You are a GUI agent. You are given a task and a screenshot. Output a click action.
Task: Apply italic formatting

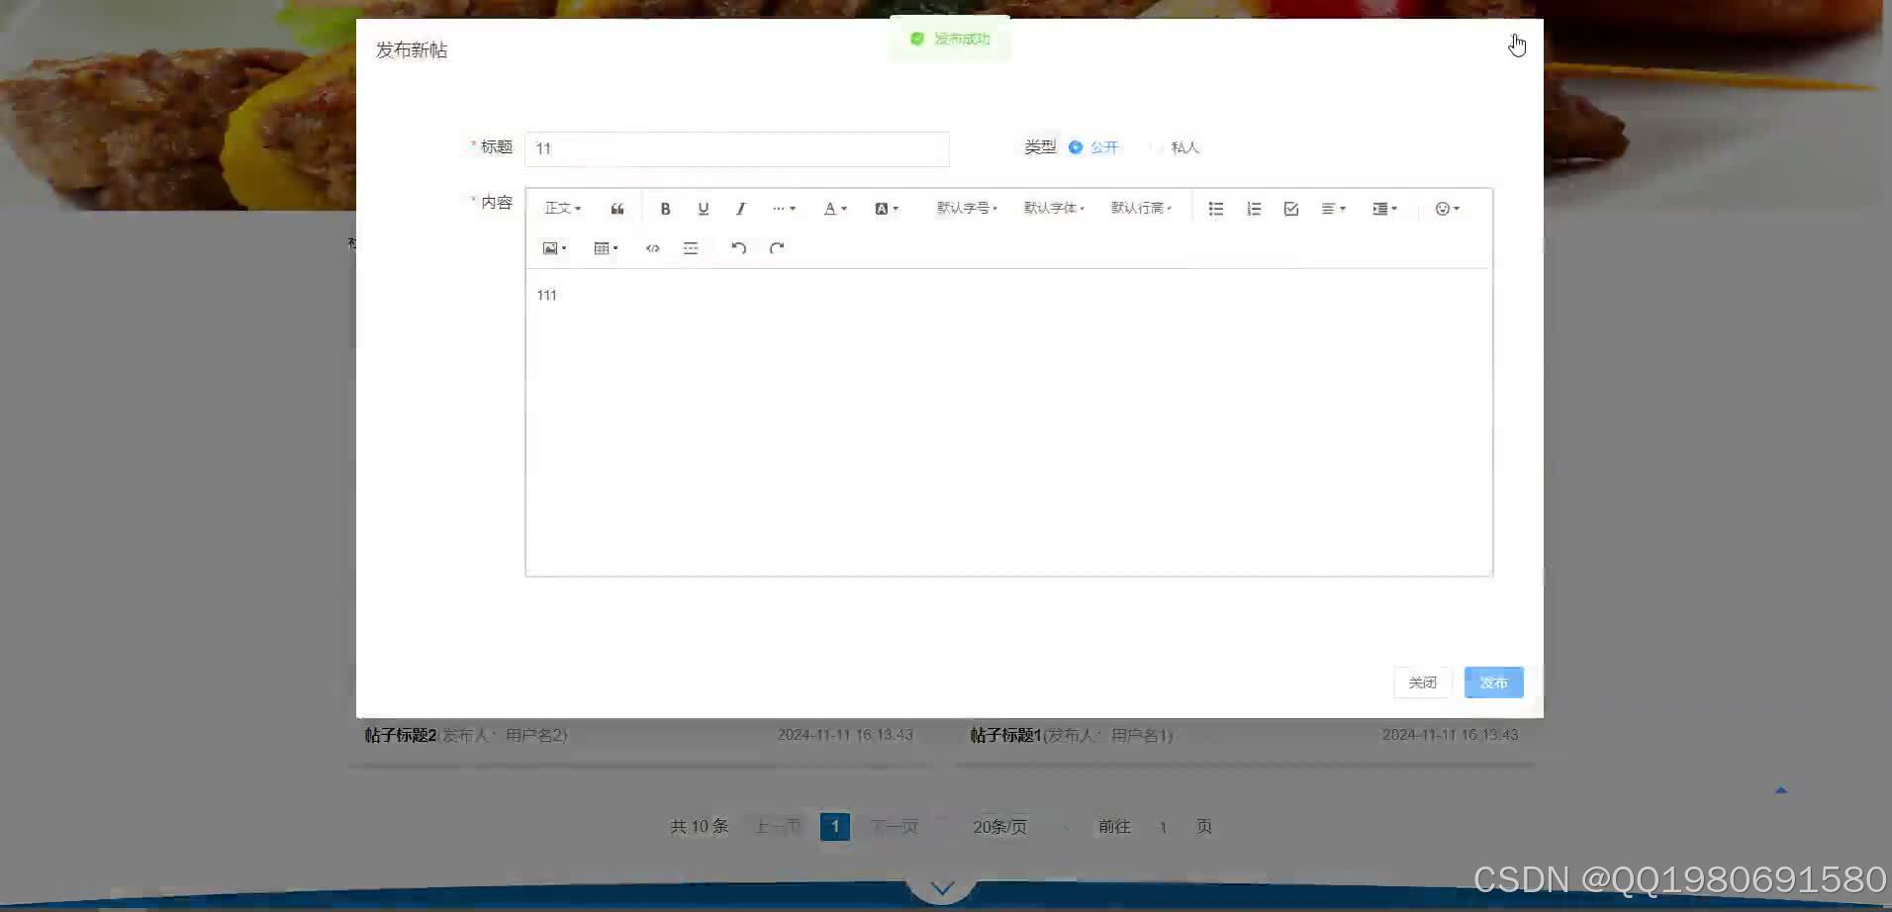coord(740,208)
